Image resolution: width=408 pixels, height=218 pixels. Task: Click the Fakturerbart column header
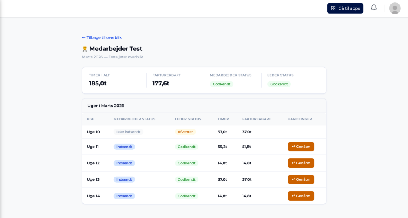pyautogui.click(x=257, y=119)
